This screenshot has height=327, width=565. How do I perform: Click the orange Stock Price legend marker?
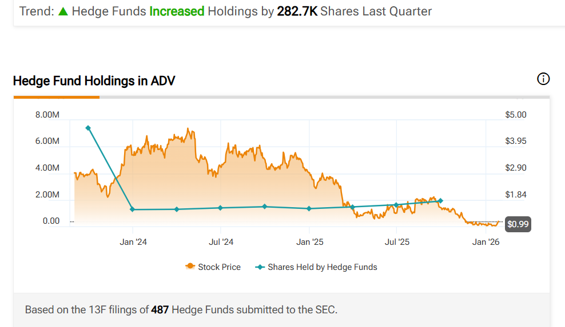(x=190, y=267)
